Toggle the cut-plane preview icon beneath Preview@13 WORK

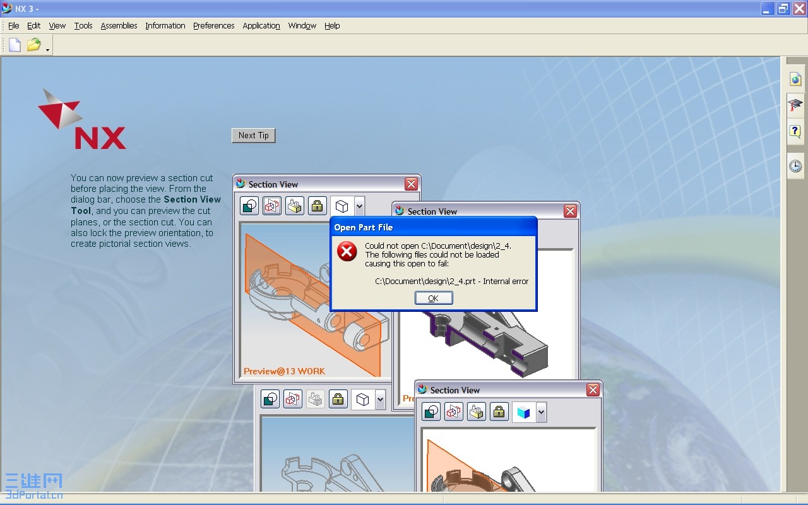point(293,399)
